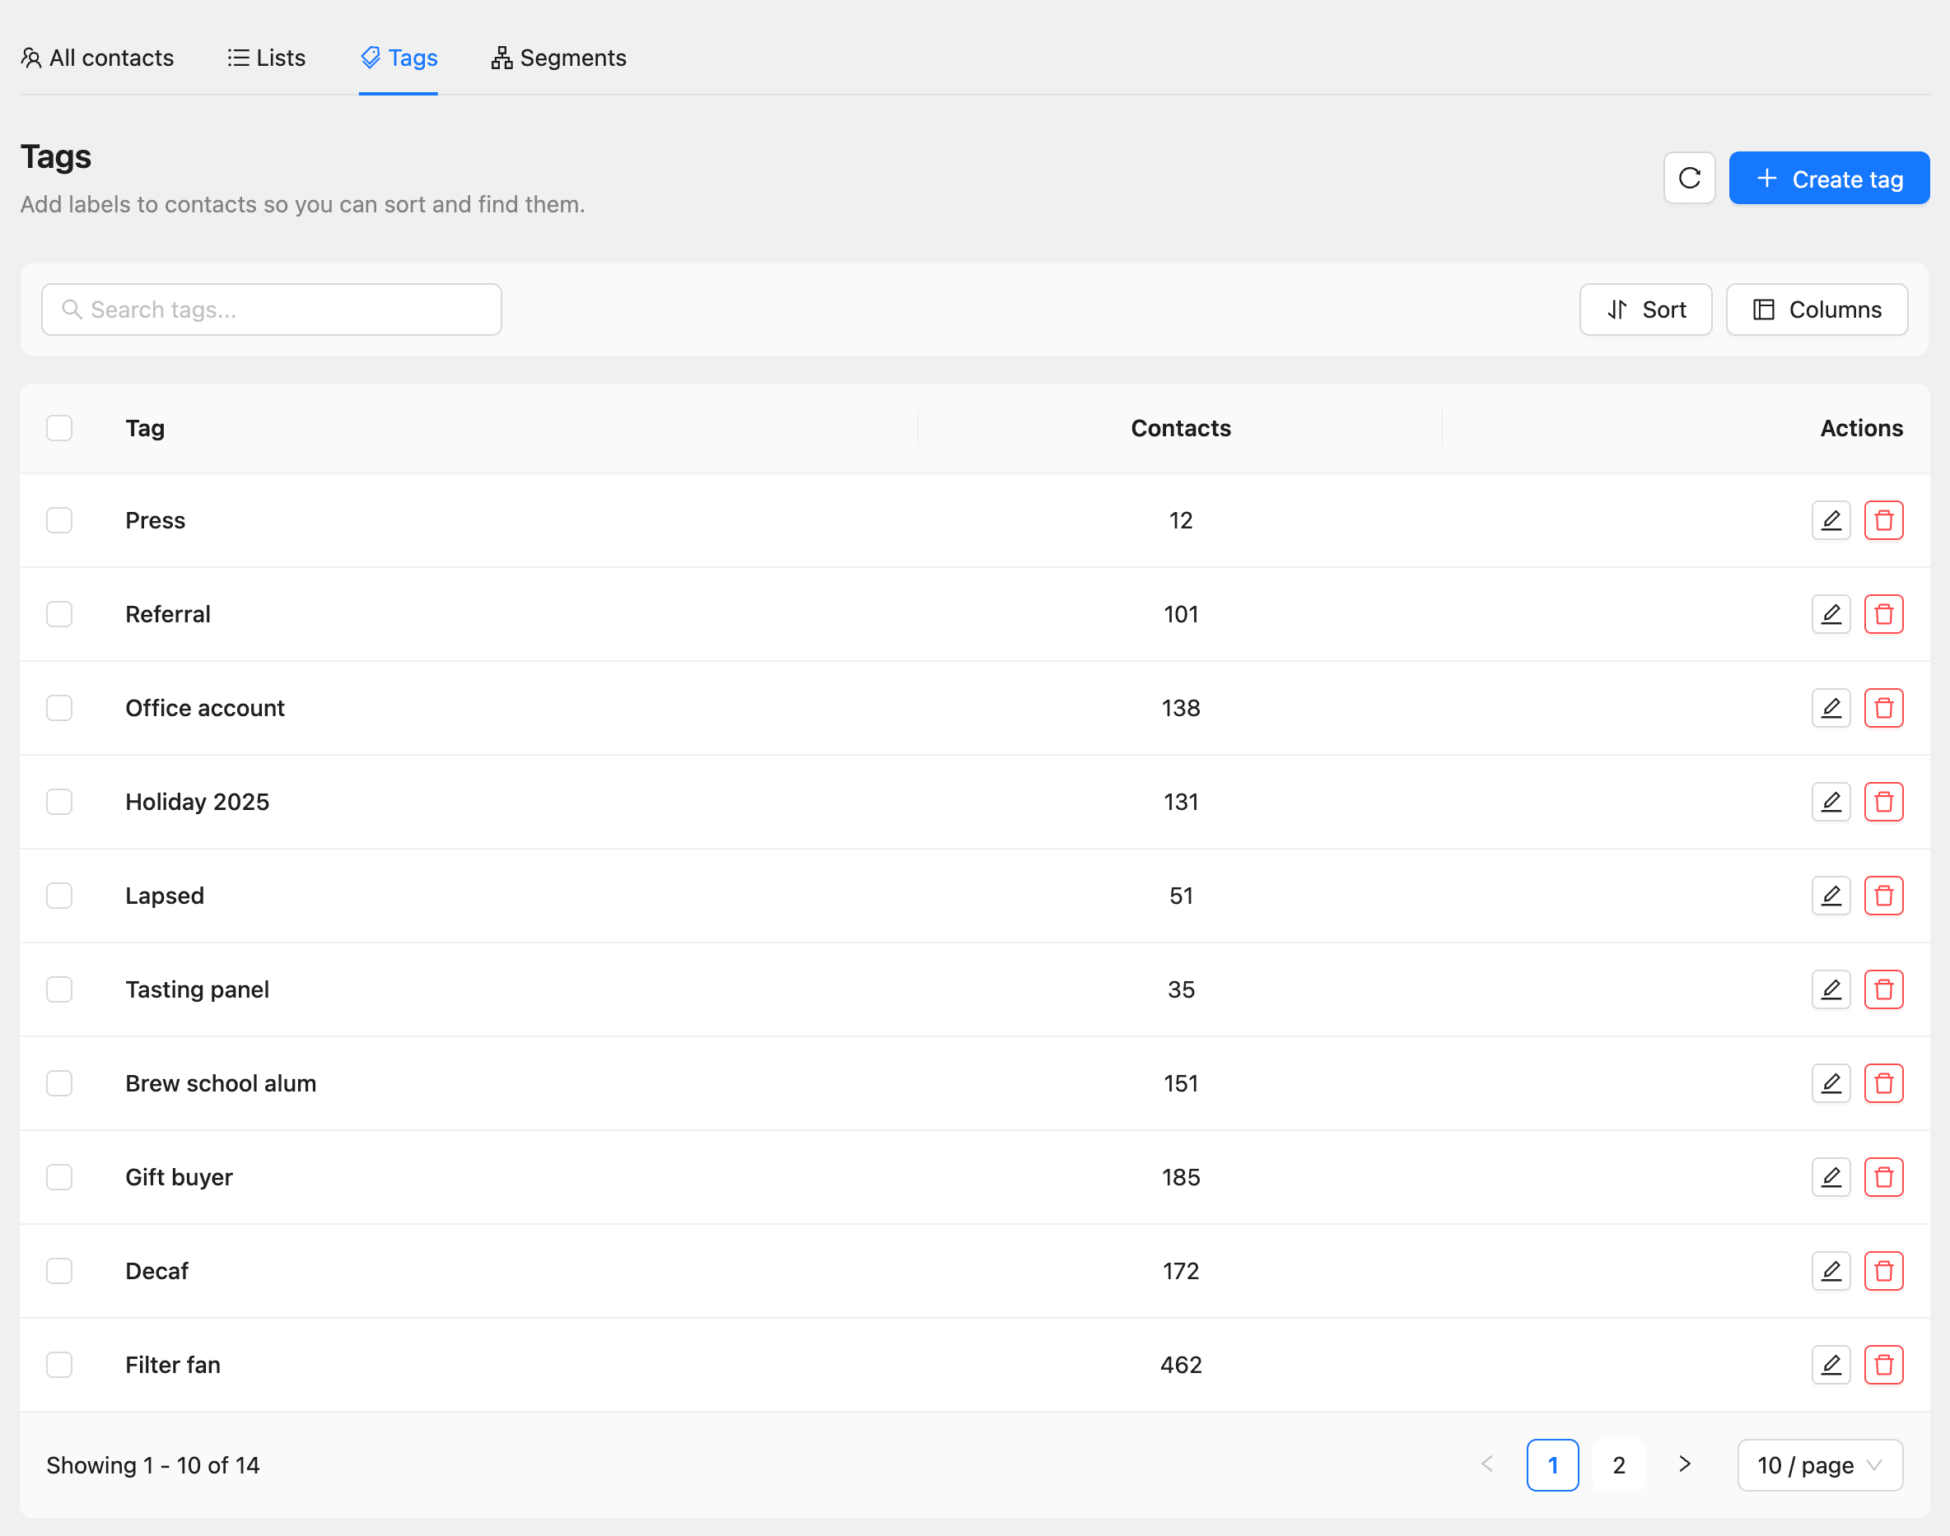
Task: Delete the Holiday 2025 tag
Action: tap(1883, 803)
